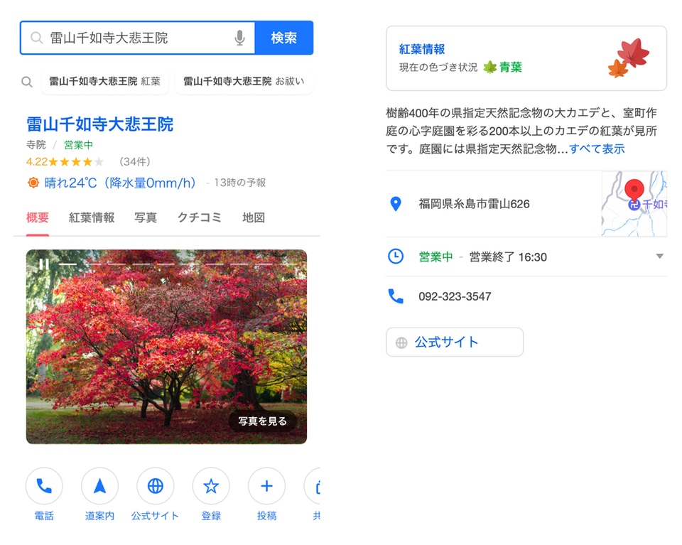682x545 pixels.
Task: Pause the photo slideshow
Action: pos(43,264)
